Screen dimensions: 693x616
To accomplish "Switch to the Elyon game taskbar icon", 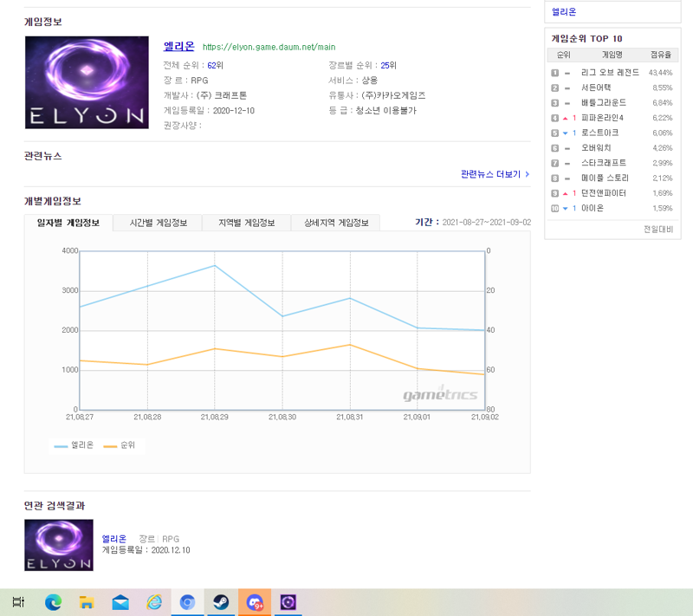I will (x=288, y=602).
